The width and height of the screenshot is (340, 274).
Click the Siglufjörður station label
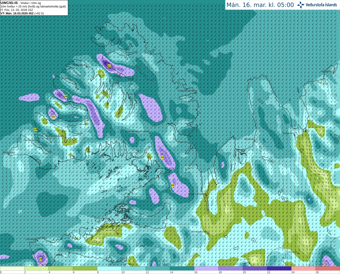click(327, 71)
